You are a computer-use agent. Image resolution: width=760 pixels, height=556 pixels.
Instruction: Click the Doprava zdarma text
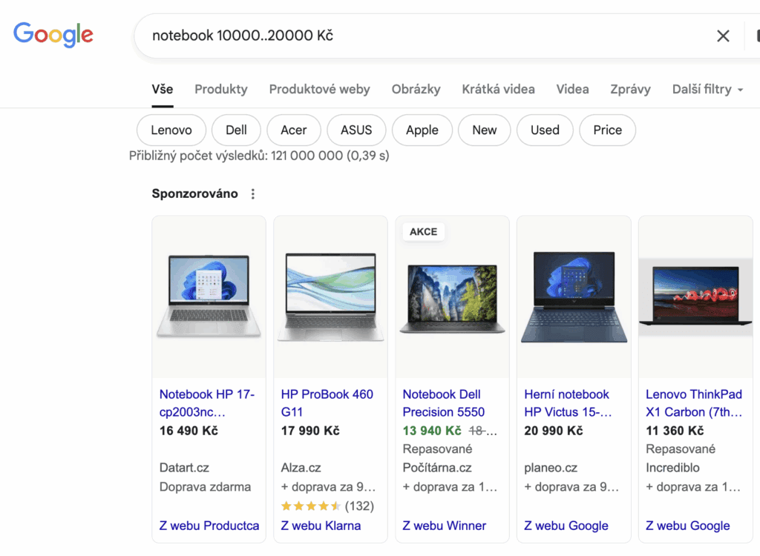[205, 487]
